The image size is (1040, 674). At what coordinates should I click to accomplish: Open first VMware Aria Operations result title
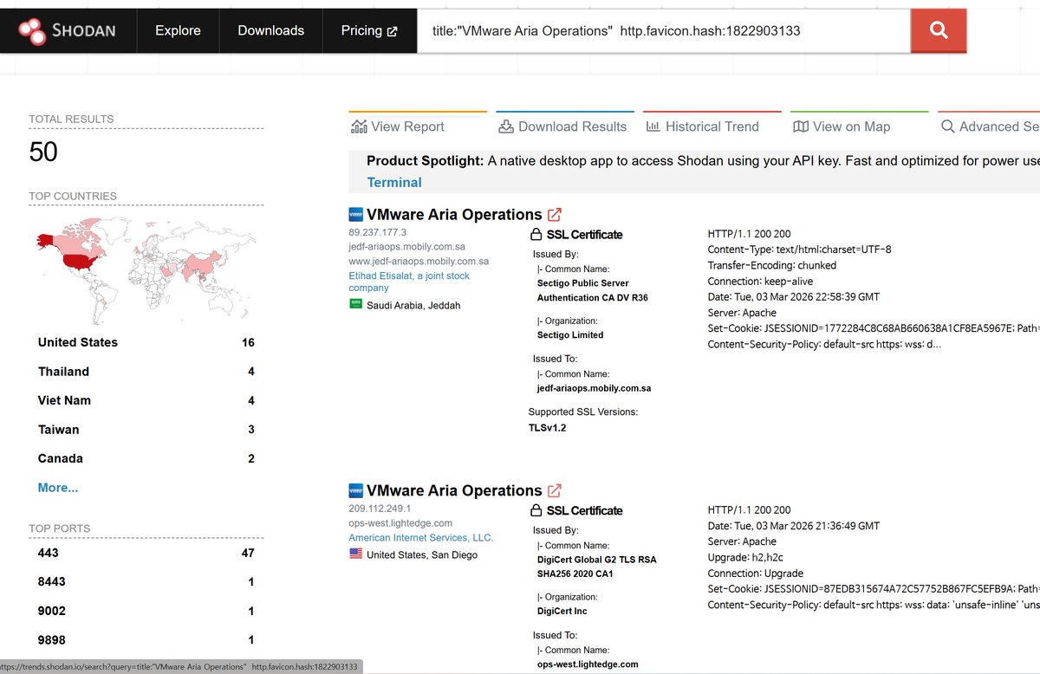coord(454,215)
